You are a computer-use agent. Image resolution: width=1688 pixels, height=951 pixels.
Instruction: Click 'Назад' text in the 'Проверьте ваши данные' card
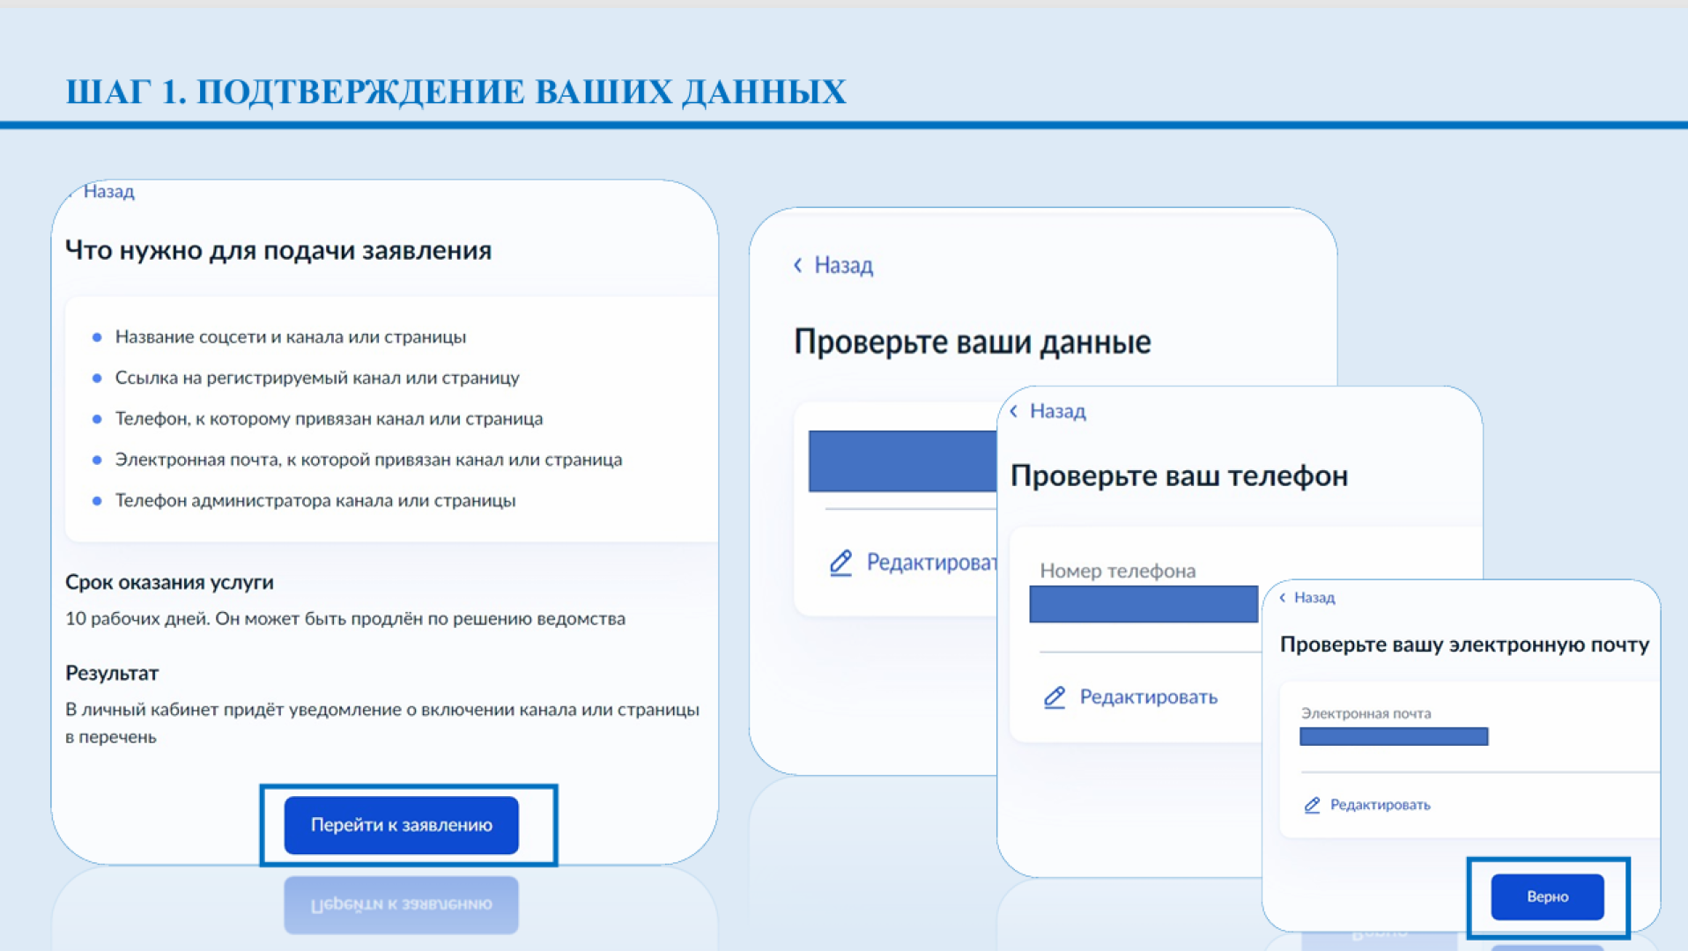pos(843,265)
